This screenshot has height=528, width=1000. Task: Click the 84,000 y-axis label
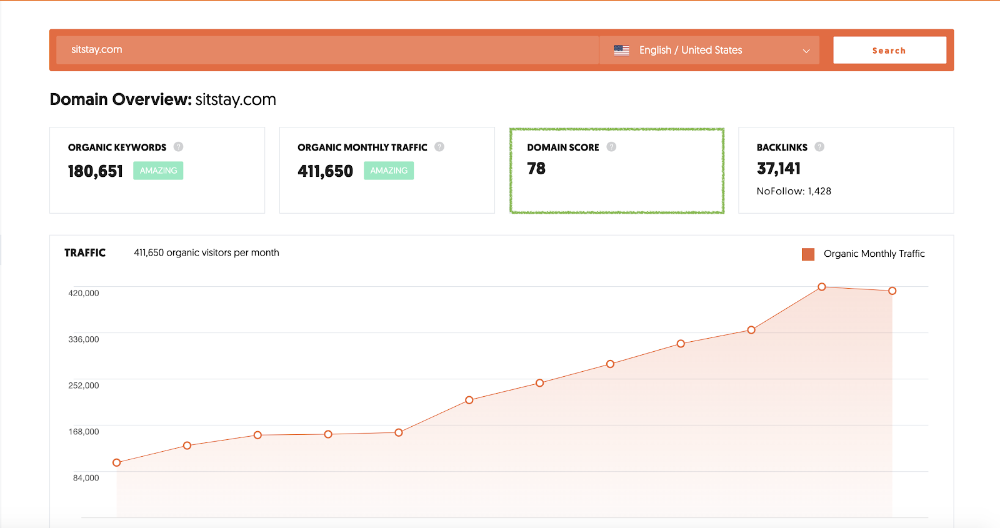(86, 478)
